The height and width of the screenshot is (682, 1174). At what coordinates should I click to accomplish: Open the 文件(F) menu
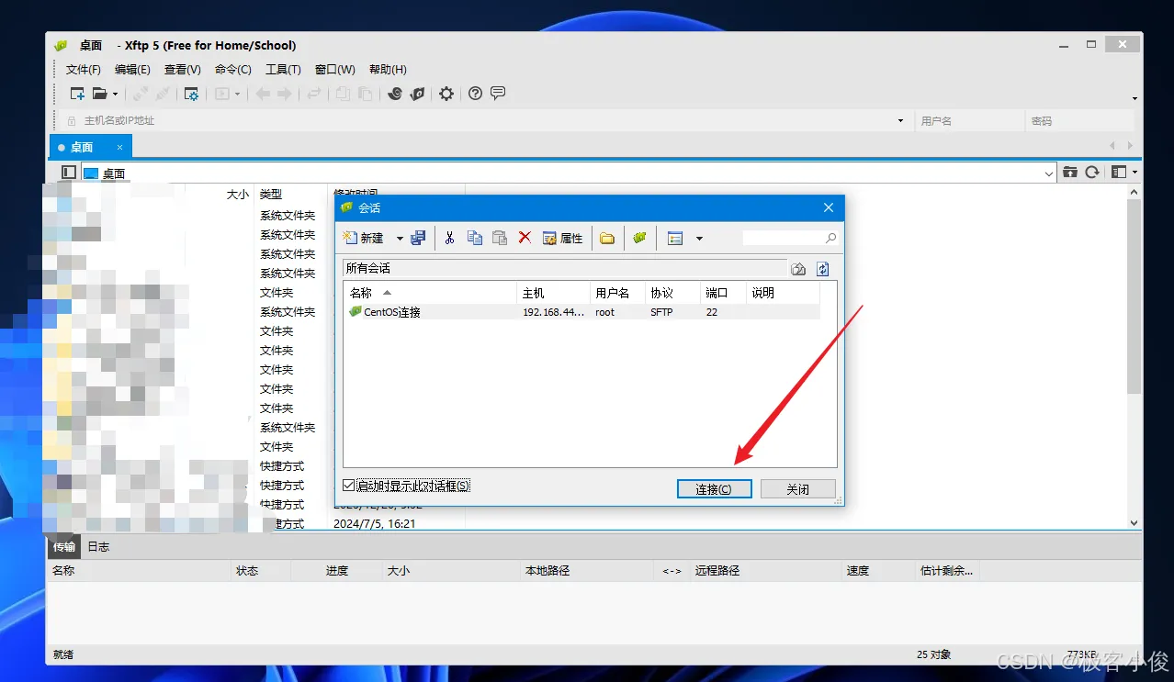(x=84, y=70)
